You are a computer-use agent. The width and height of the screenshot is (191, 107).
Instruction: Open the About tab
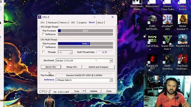[100, 23]
